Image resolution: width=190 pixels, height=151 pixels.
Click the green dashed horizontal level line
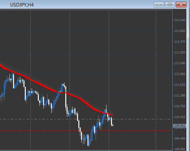(85, 119)
